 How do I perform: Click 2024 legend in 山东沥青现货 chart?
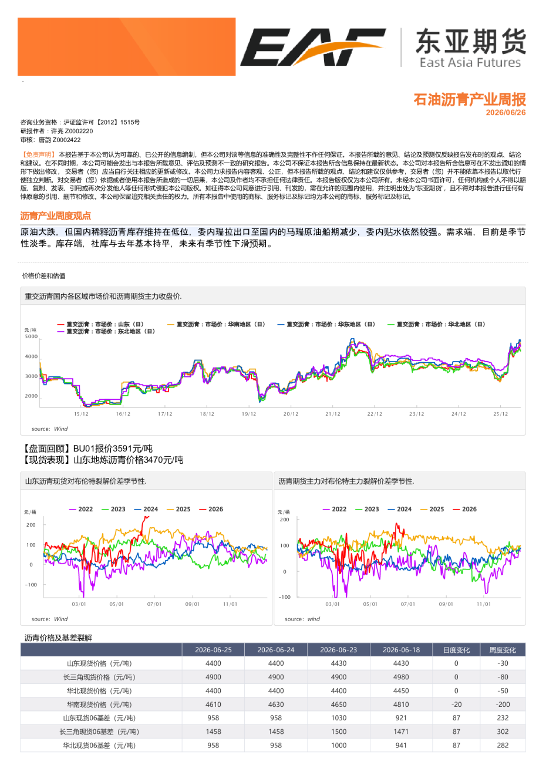(x=146, y=509)
